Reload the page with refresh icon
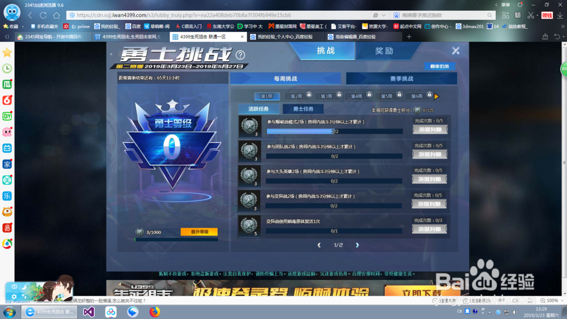This screenshot has height=319, width=567. (44, 15)
